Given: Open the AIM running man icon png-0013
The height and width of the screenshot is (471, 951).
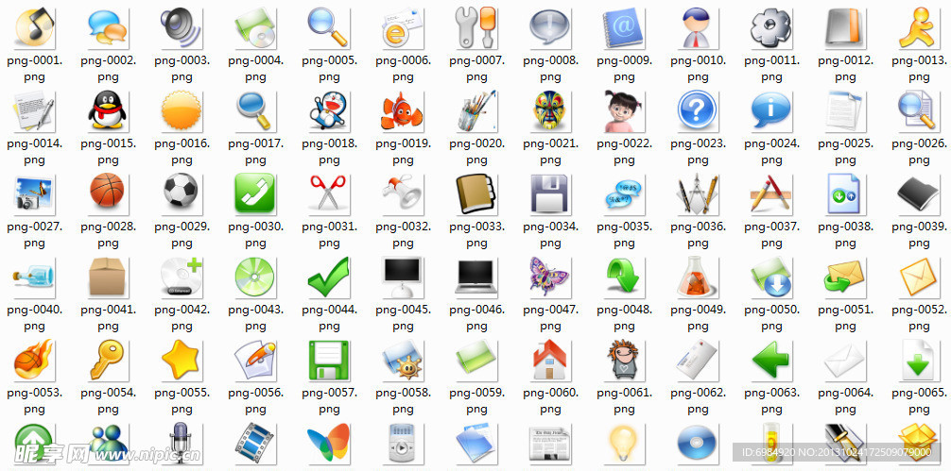Looking at the screenshot, I should [918, 28].
